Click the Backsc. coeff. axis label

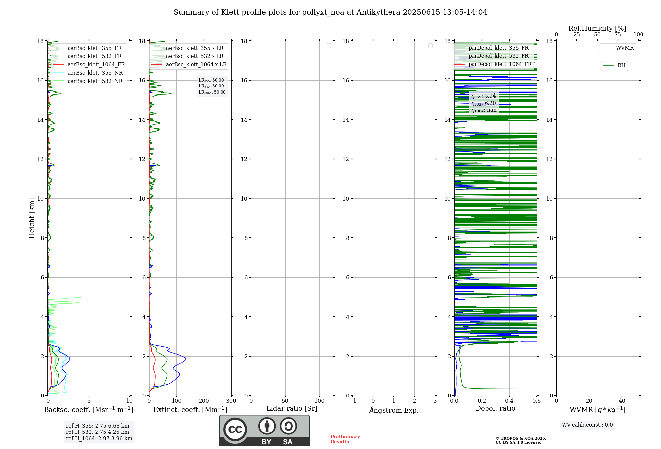89,410
